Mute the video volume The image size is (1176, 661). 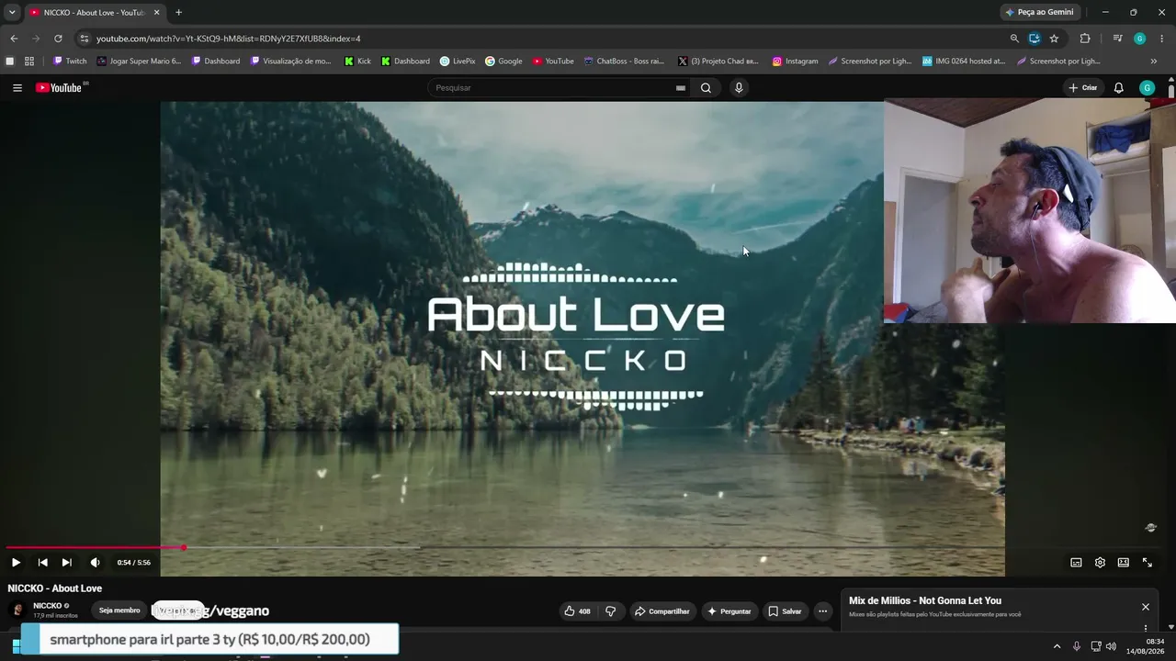click(x=95, y=563)
